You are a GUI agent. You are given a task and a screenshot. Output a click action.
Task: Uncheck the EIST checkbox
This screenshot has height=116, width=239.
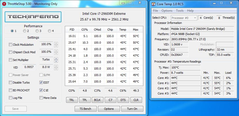tap(41, 83)
